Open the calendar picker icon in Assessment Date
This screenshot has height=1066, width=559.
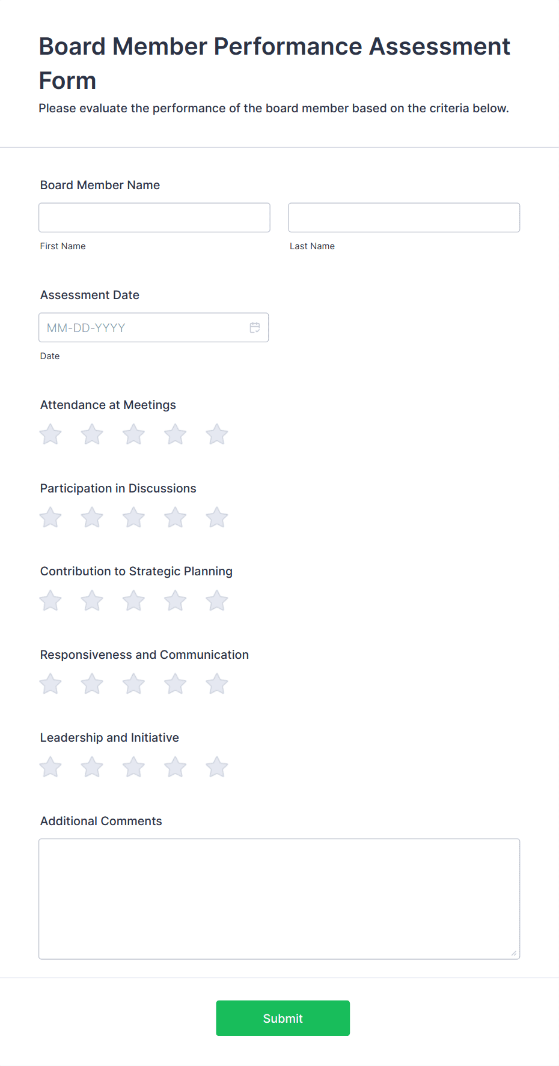point(255,327)
